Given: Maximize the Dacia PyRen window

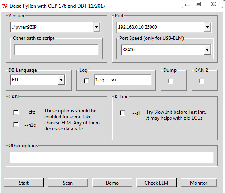Looking at the screenshot, I should pos(198,4).
